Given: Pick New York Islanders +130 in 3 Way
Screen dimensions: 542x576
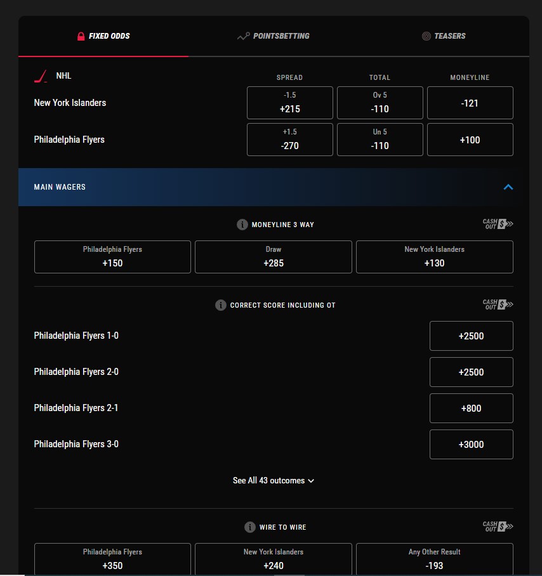Looking at the screenshot, I should point(435,257).
